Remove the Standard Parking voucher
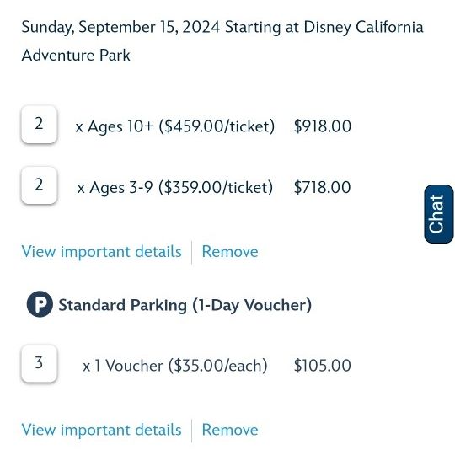This screenshot has width=455, height=455. pos(230,430)
